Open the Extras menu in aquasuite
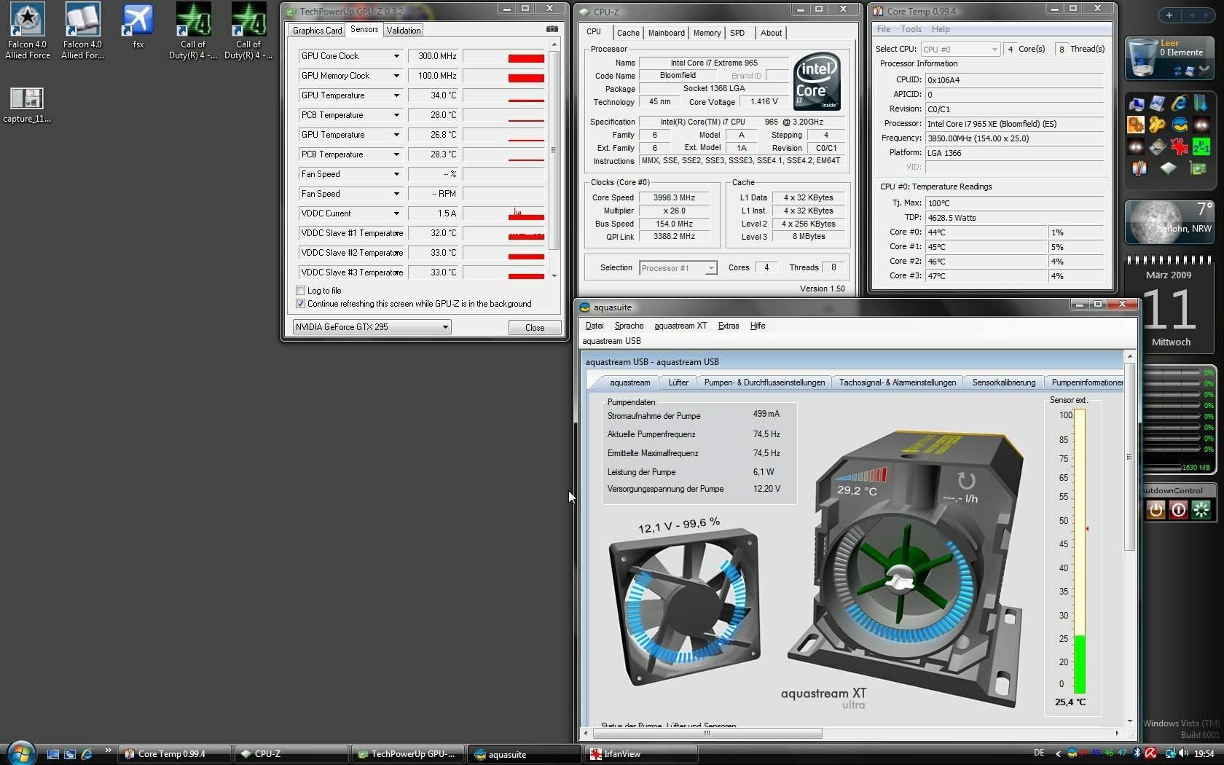The image size is (1224, 765). click(x=729, y=326)
